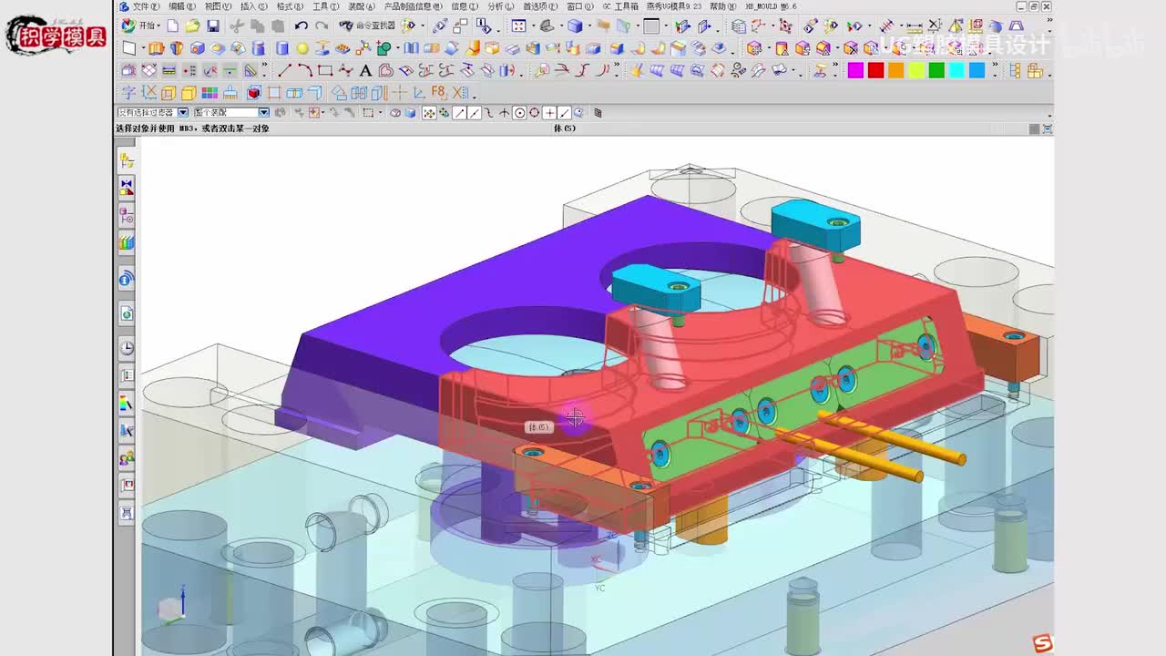Click the red cube Edit Section icon
Screen dimensions: 1166x656
[254, 92]
